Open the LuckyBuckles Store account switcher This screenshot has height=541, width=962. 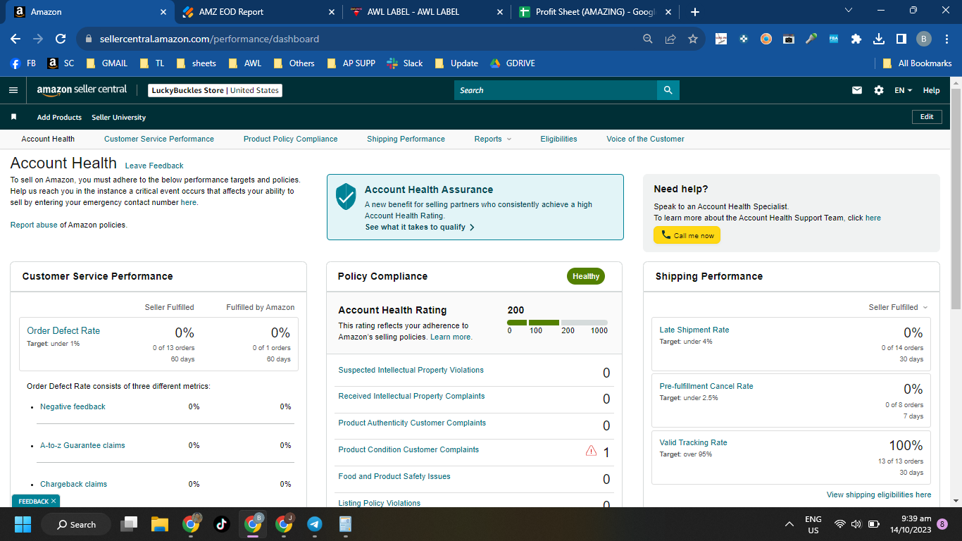(215, 90)
